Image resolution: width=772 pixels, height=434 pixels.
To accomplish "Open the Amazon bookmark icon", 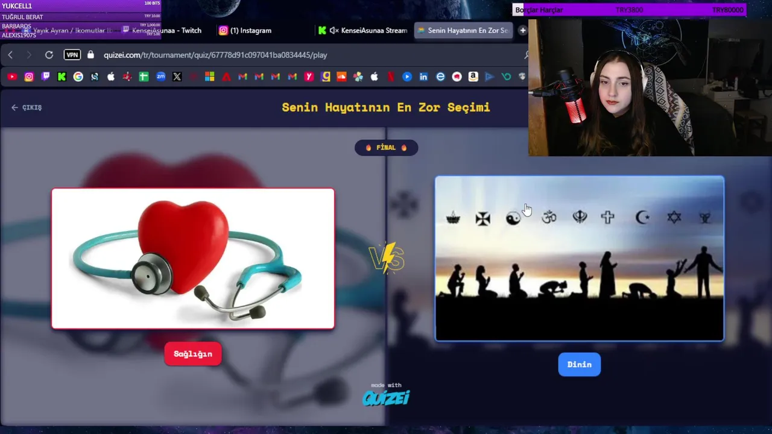I will (x=473, y=77).
